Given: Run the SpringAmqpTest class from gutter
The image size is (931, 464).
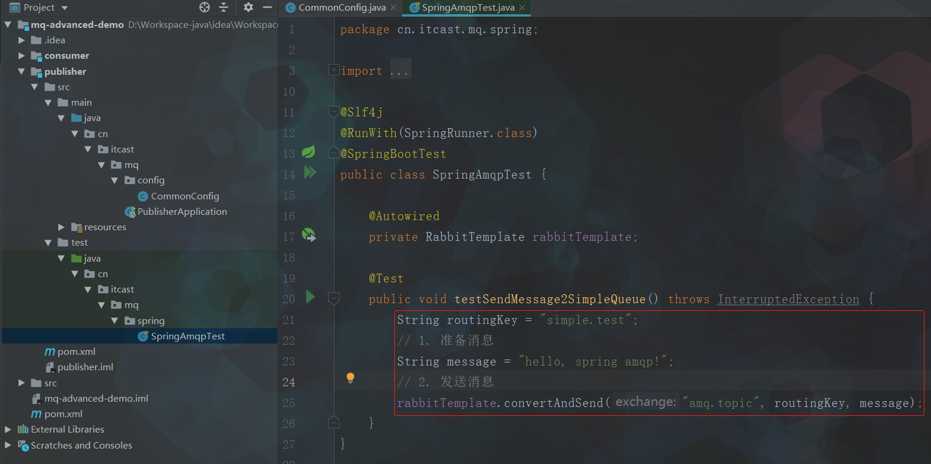Looking at the screenshot, I should (310, 173).
